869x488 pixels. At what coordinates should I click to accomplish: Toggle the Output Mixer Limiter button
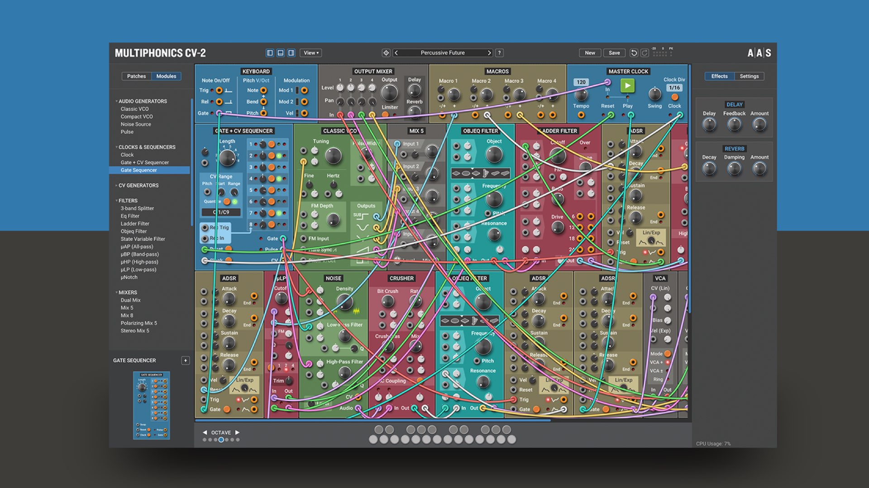[385, 114]
